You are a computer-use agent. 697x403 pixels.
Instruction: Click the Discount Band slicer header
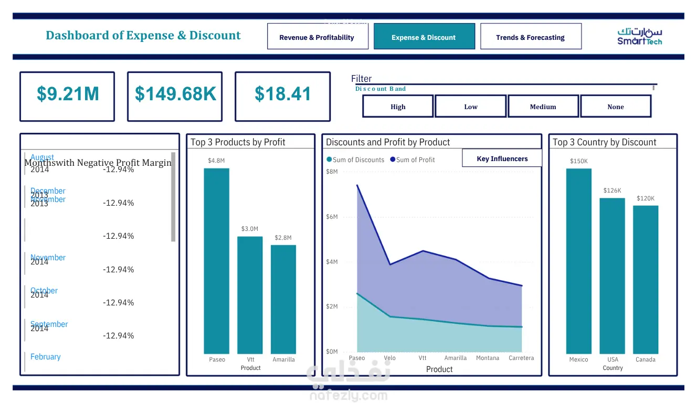[x=381, y=89]
